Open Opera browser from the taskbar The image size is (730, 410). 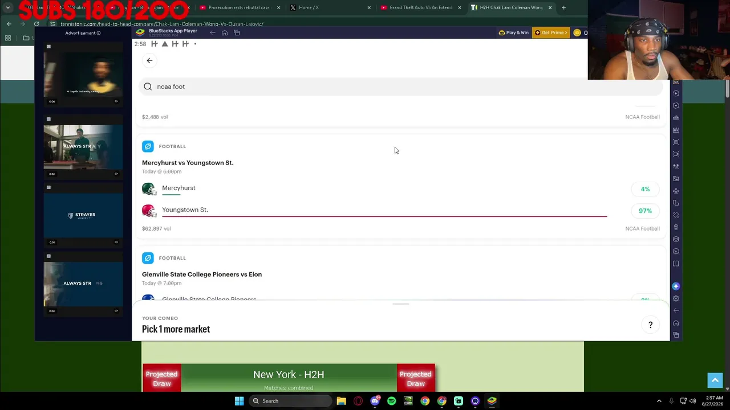point(358,401)
